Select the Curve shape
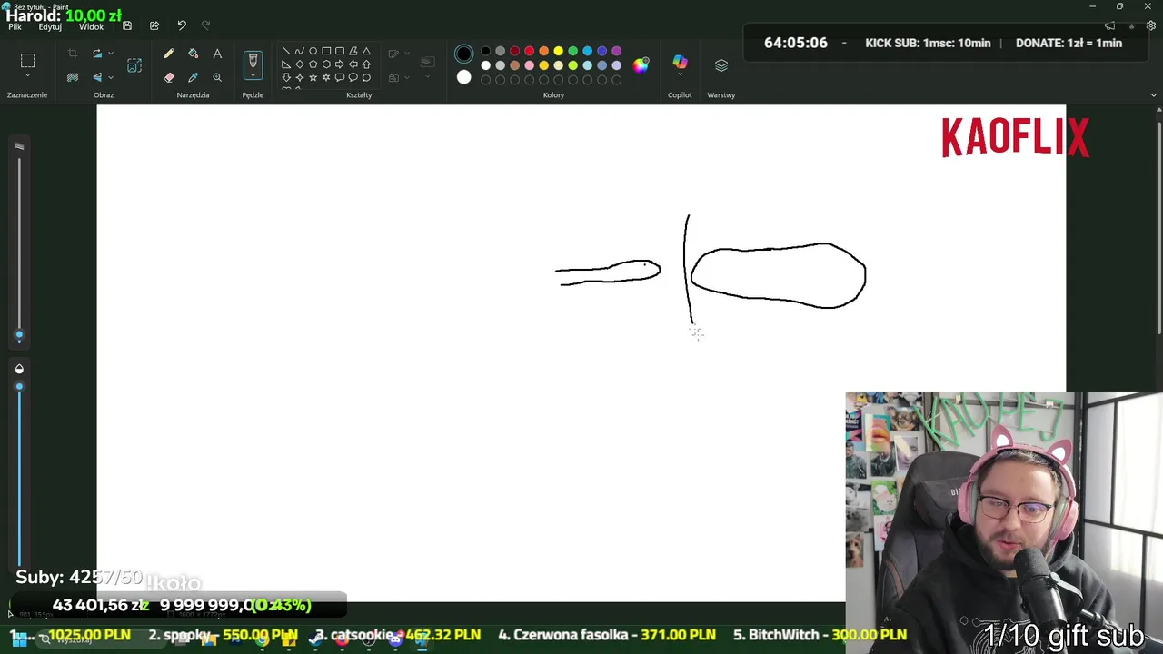 (300, 51)
